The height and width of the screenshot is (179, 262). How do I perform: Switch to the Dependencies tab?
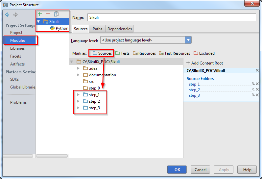tap(120, 29)
